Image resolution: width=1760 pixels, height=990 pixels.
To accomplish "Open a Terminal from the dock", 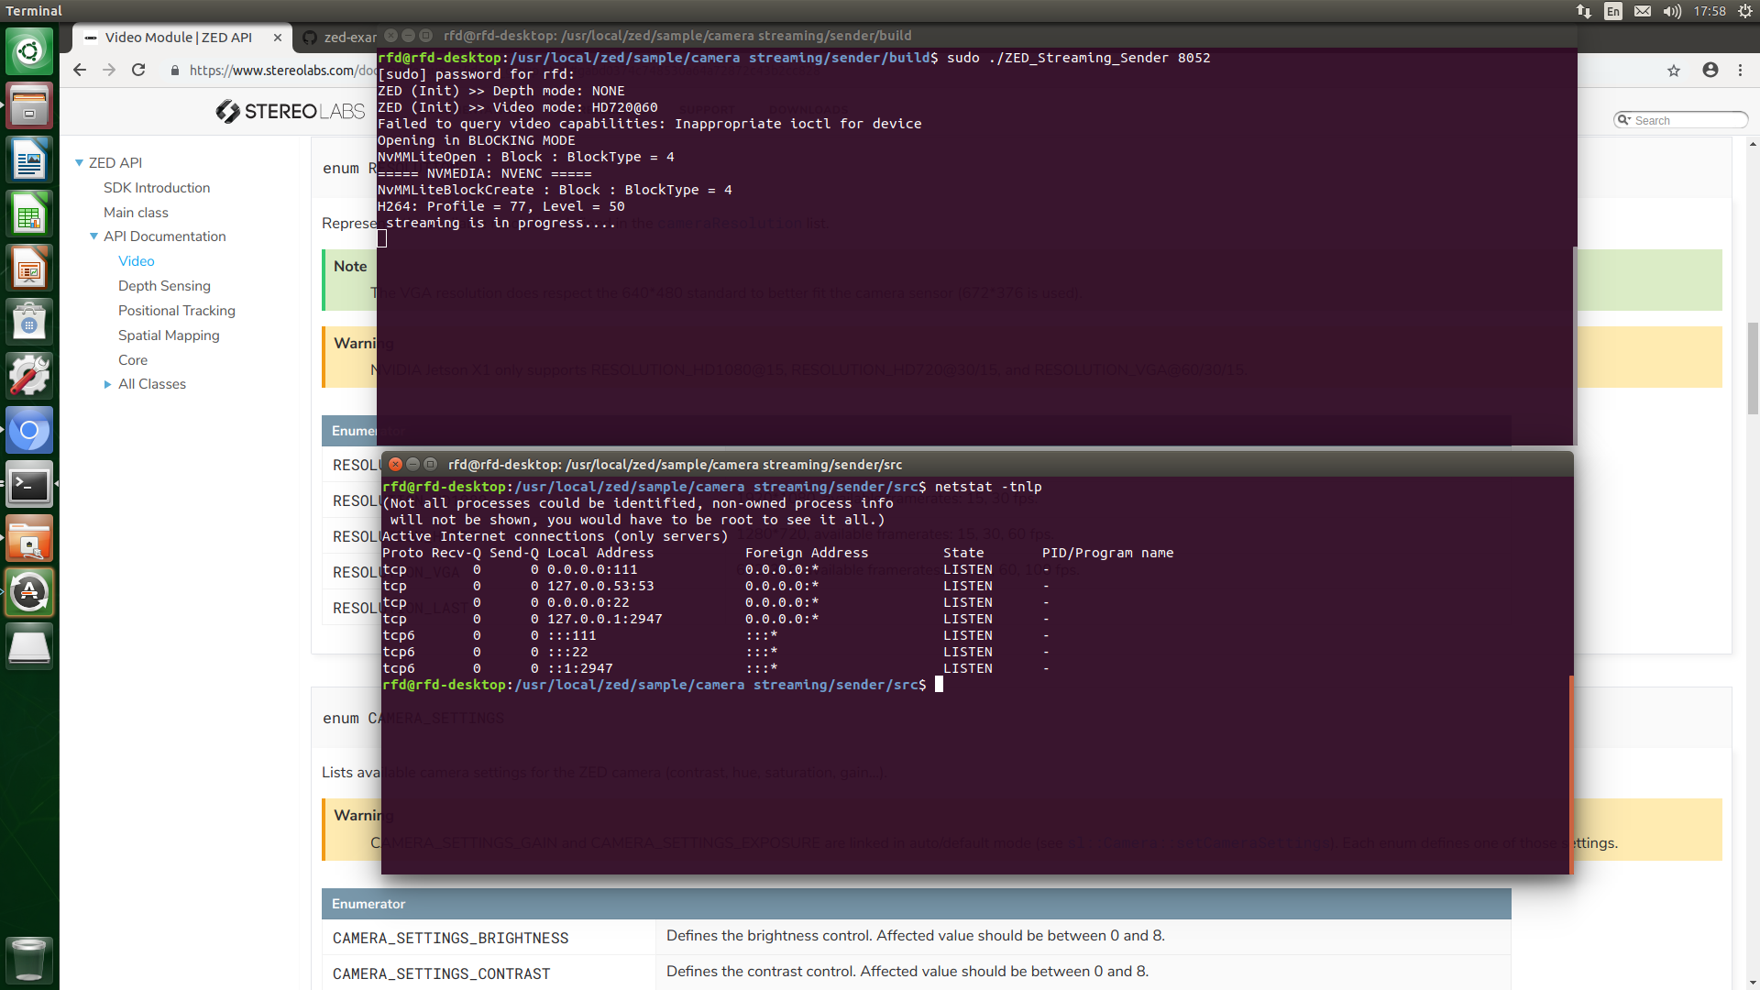I will pos(30,484).
